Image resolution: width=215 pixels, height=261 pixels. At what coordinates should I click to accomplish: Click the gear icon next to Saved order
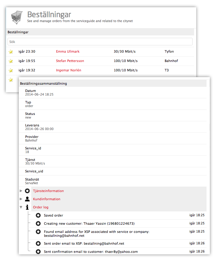[x=38, y=215]
